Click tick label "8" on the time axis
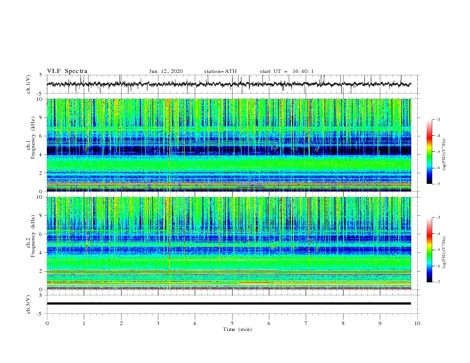470x363 pixels. click(x=343, y=323)
